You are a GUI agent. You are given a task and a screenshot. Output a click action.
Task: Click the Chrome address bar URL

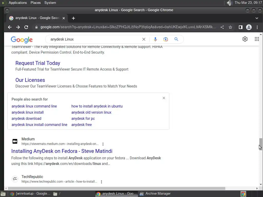pos(128,27)
